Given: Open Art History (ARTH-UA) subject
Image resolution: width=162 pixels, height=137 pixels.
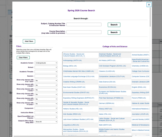Looking at the screenshot, I should tap(107, 60).
